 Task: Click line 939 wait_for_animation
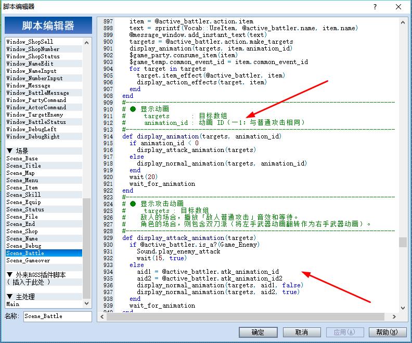[x=162, y=306]
